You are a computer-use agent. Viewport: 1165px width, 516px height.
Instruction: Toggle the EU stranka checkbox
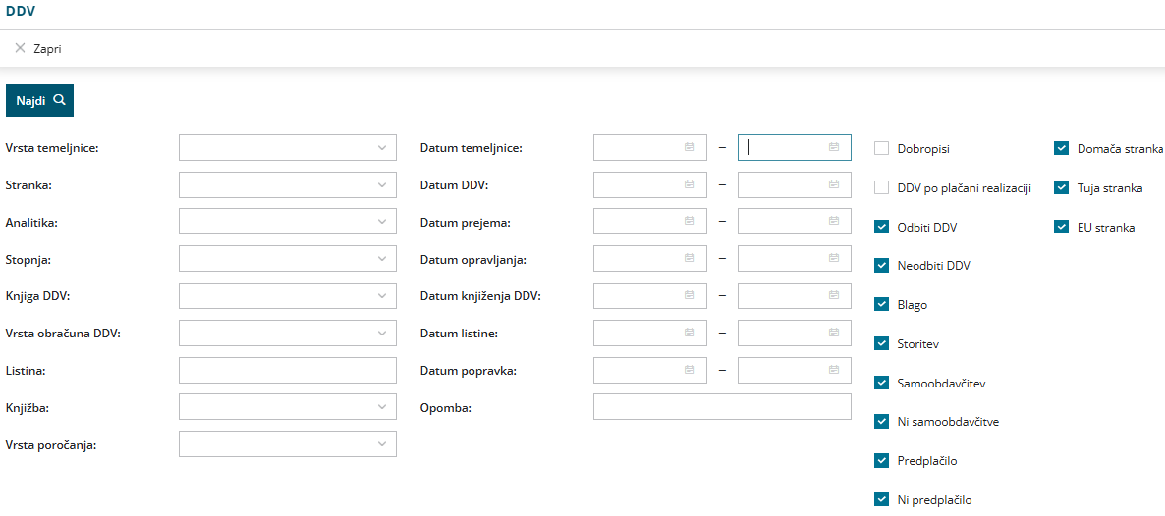click(x=1061, y=227)
